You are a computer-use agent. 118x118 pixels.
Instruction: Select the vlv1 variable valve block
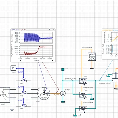[x=83, y=81]
